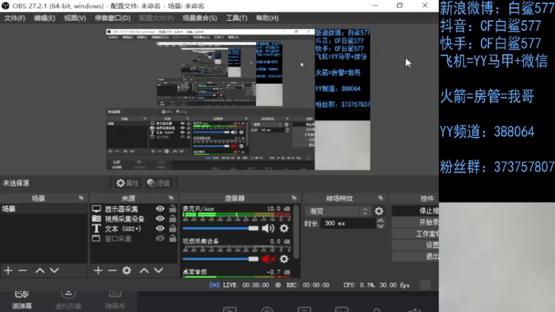Click the 开始录制 start recording button
Screen dimensions: 555x312
click(415, 222)
